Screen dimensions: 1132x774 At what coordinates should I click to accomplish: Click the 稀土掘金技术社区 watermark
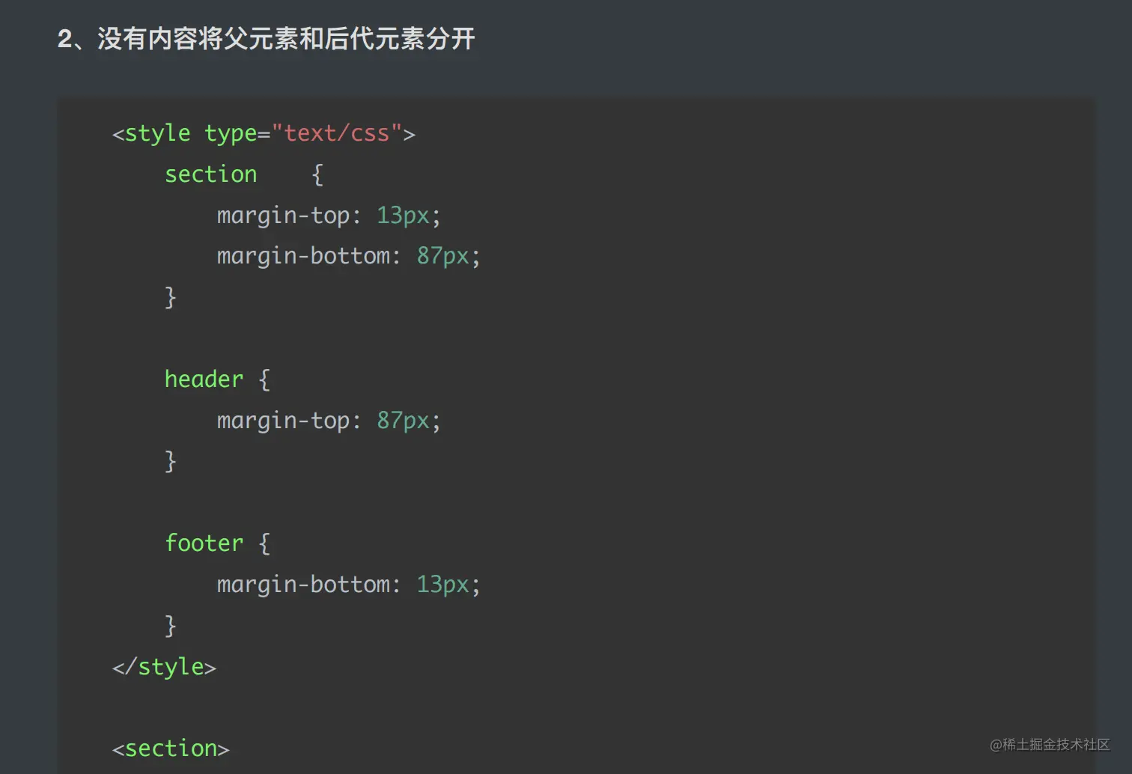click(1050, 744)
